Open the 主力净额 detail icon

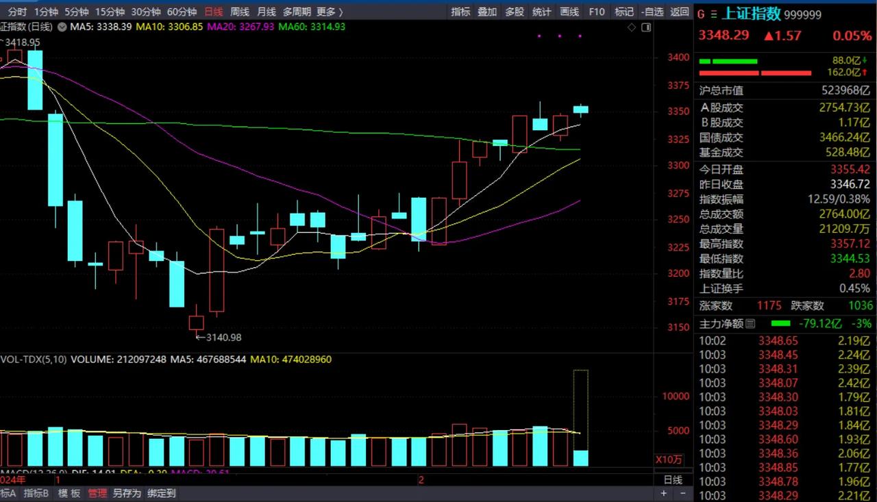[x=750, y=323]
